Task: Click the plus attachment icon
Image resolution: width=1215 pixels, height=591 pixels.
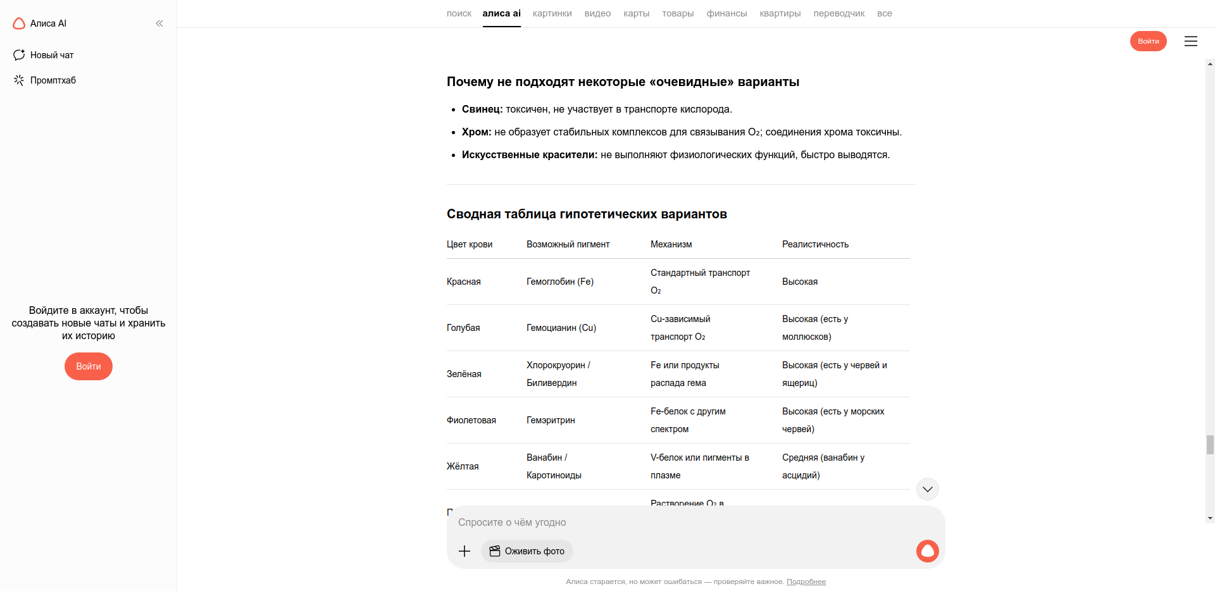Action: [464, 551]
